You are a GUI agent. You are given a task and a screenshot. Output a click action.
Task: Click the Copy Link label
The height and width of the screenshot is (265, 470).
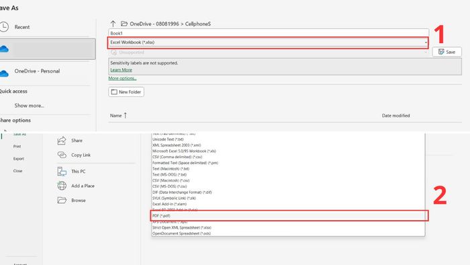[x=81, y=155]
